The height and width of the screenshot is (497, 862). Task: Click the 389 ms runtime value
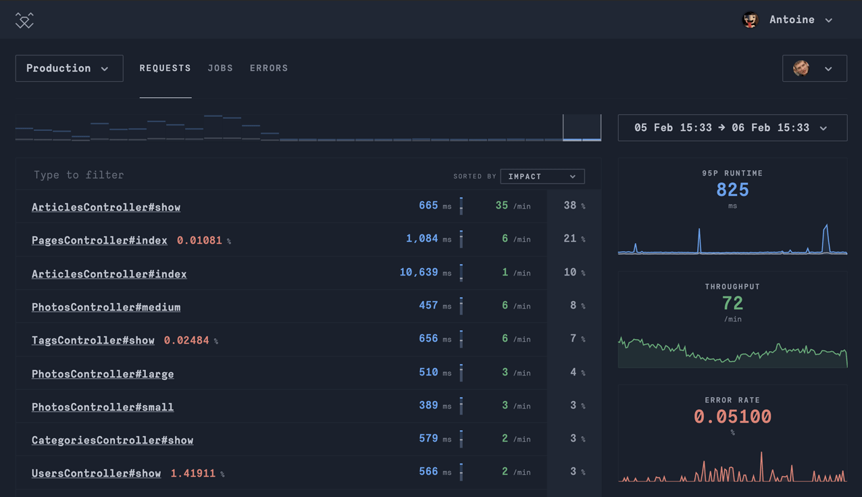point(435,405)
